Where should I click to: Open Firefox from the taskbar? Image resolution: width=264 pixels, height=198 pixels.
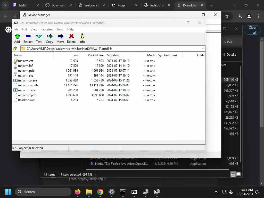pyautogui.click(x=77, y=192)
